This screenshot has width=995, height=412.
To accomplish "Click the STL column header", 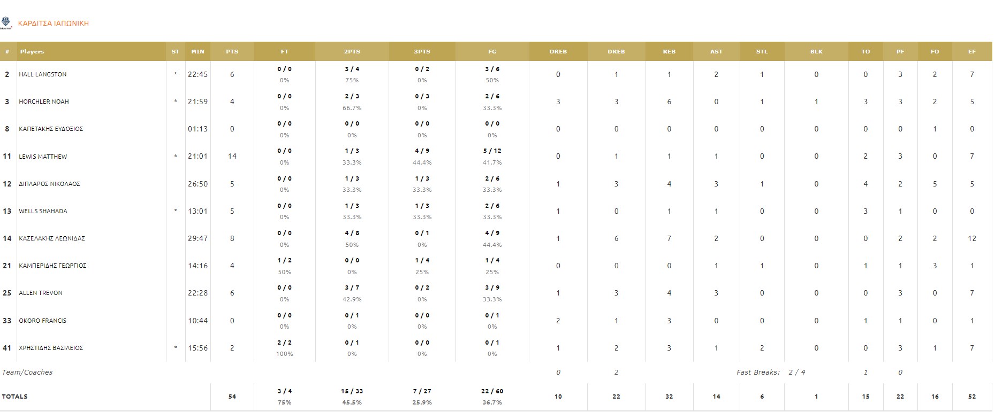I will (x=762, y=52).
